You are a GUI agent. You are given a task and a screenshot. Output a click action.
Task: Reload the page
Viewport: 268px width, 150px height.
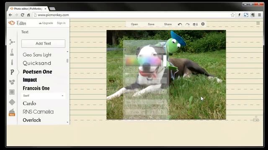pos(22,15)
